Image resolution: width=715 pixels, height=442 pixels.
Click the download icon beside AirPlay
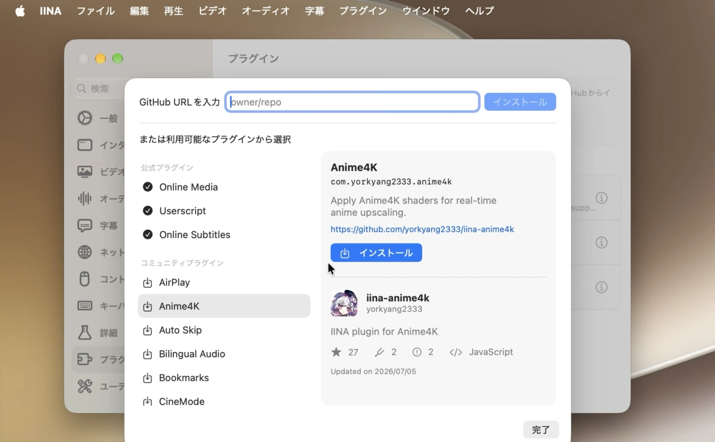coord(147,283)
